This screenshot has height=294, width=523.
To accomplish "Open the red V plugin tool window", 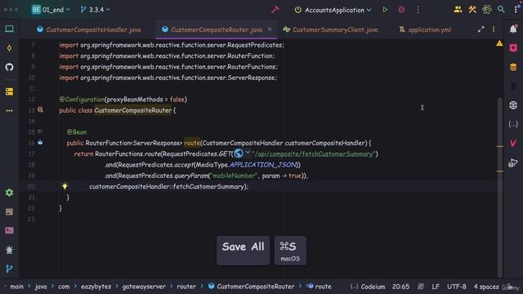I will point(513,144).
